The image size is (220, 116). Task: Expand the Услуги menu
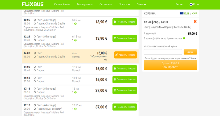(x=124, y=5)
